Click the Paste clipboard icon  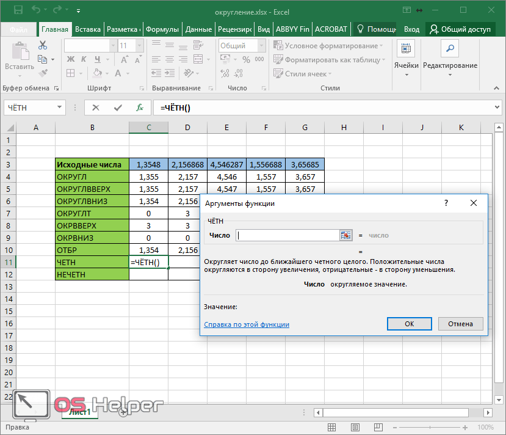pyautogui.click(x=20, y=51)
